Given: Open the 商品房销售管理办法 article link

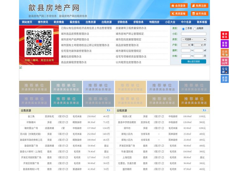Looking at the screenshot, I should coord(127,45).
